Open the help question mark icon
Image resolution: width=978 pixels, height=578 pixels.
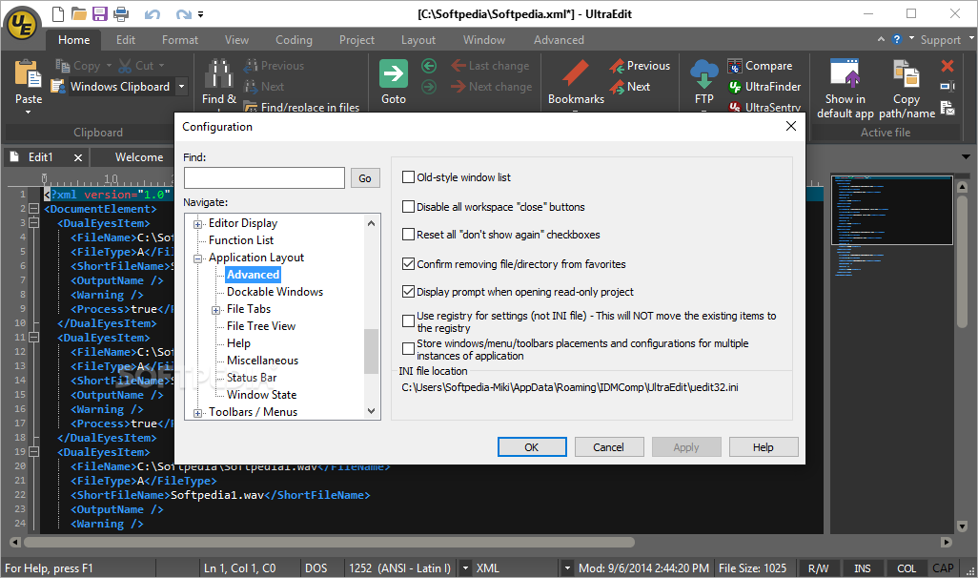tap(897, 39)
